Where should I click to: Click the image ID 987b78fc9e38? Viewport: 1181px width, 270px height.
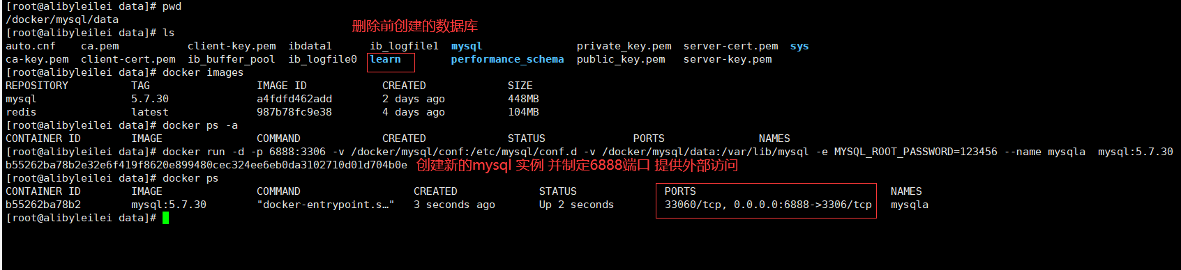(294, 112)
